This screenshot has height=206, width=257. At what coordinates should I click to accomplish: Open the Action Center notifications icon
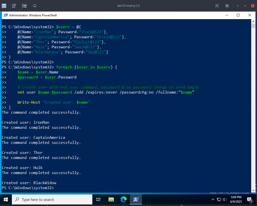249,200
